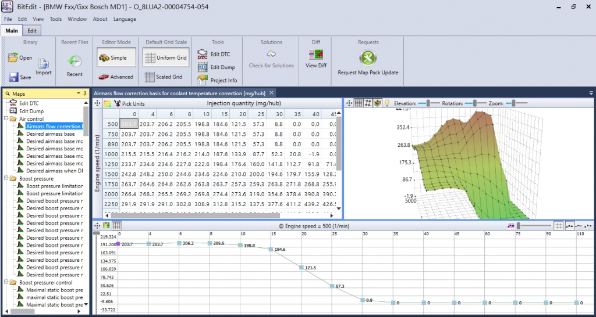The image size is (596, 317).
Task: Select line-with-points graph style
Action: [x=569, y=225]
